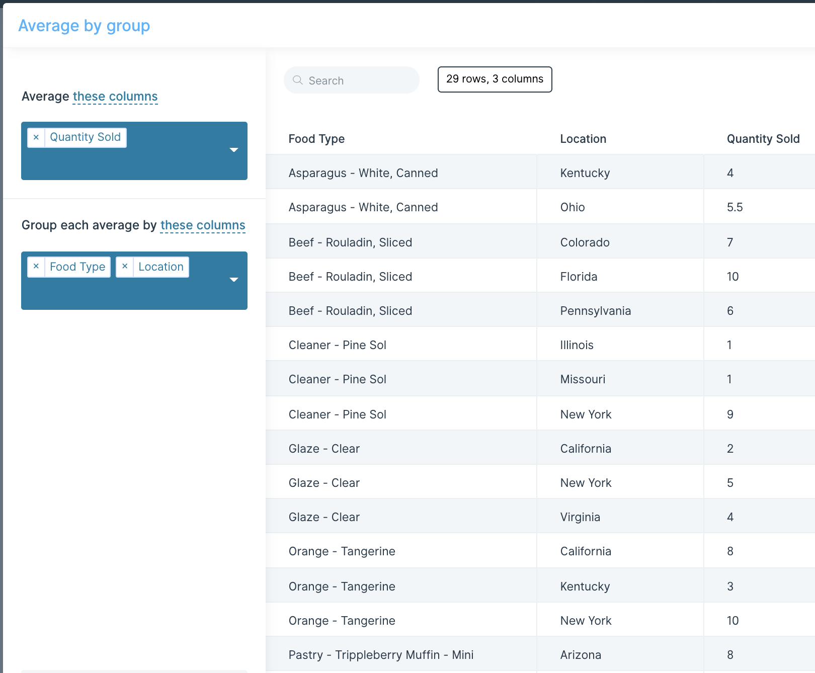Viewport: 815px width, 673px height.
Task: Click Pastry - Trippleberry Muffin - Mini cell
Action: (381, 655)
